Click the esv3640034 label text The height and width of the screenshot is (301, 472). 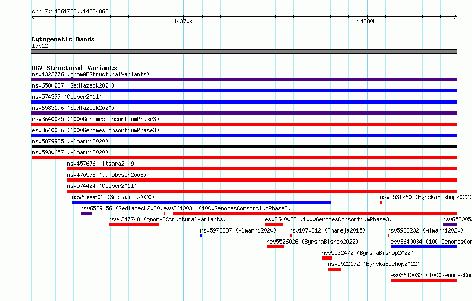[x=431, y=242]
